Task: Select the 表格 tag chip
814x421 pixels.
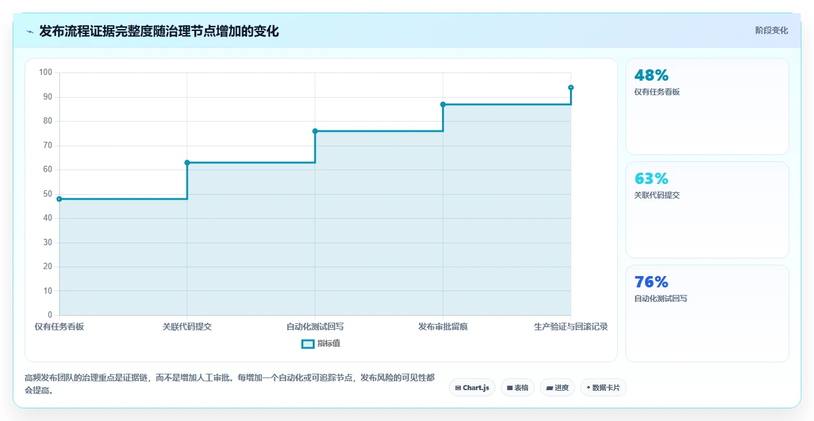Action: pos(518,388)
